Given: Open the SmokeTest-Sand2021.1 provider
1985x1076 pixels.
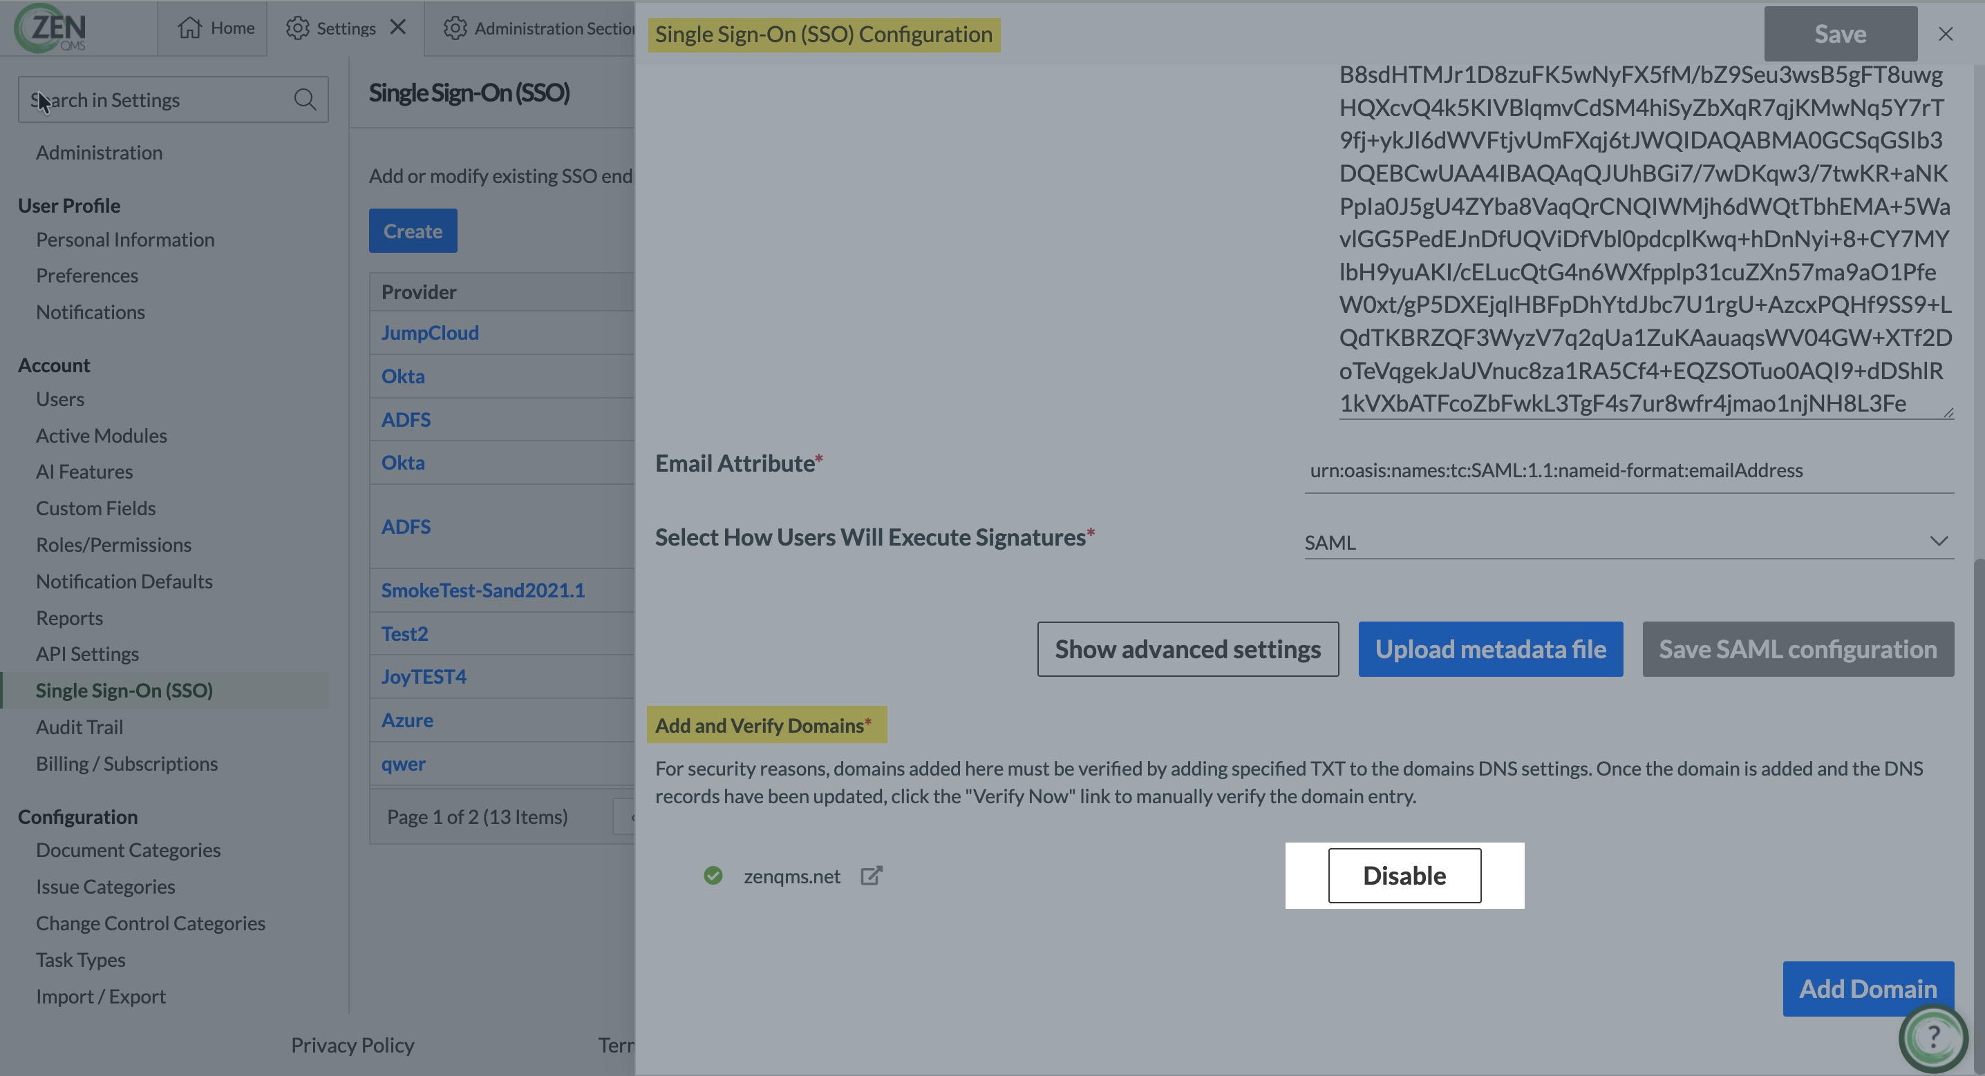Looking at the screenshot, I should [x=483, y=590].
